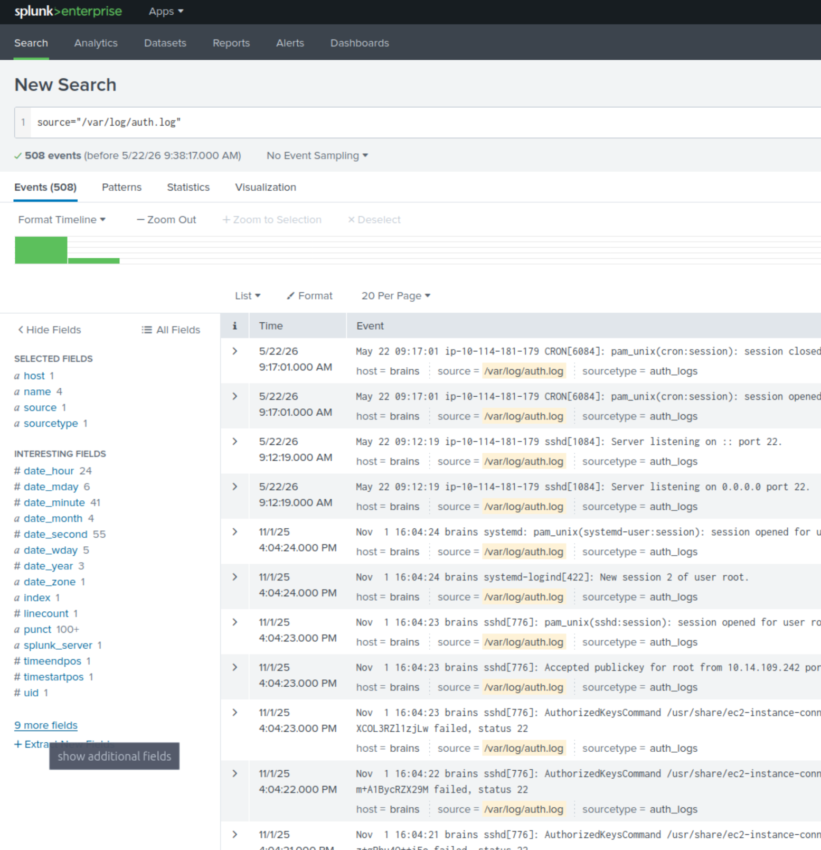Click the short green timeline bar
Image resolution: width=821 pixels, height=850 pixels.
pos(94,260)
